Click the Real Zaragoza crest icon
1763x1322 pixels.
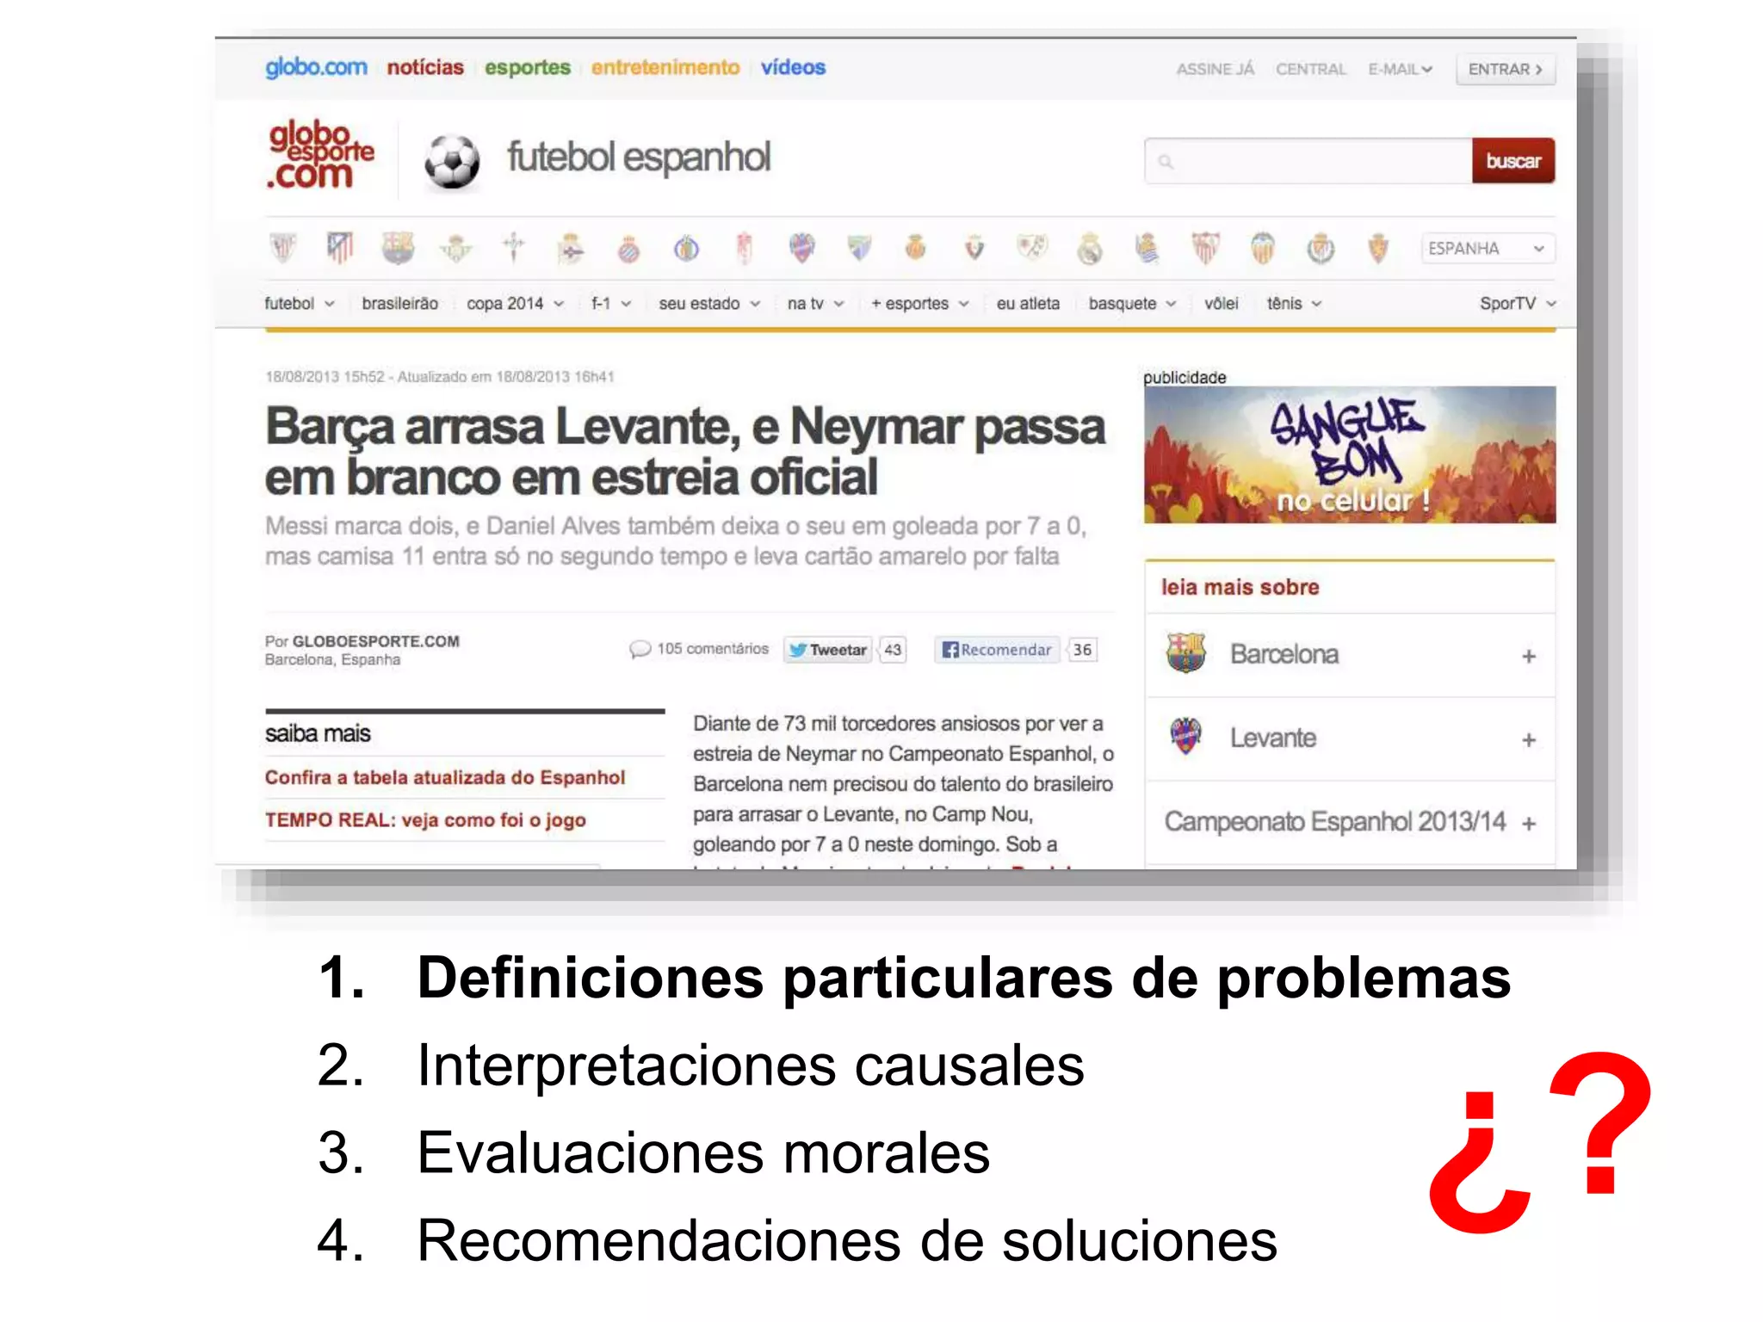pyautogui.click(x=1378, y=249)
